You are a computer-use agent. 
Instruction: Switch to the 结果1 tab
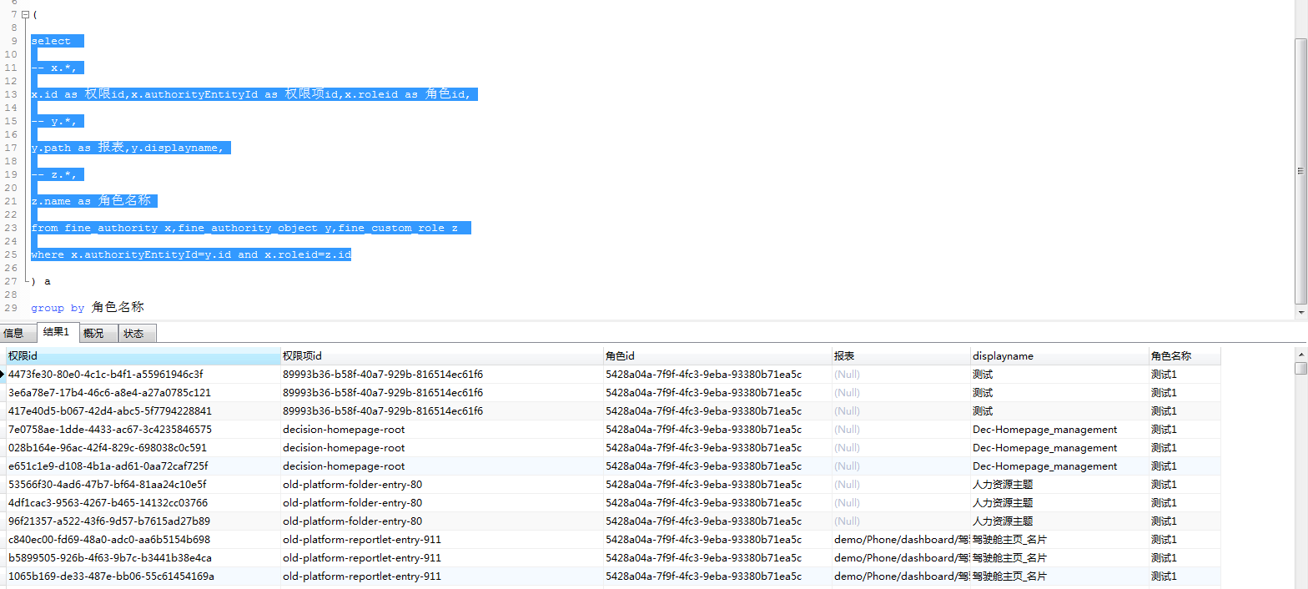point(58,332)
